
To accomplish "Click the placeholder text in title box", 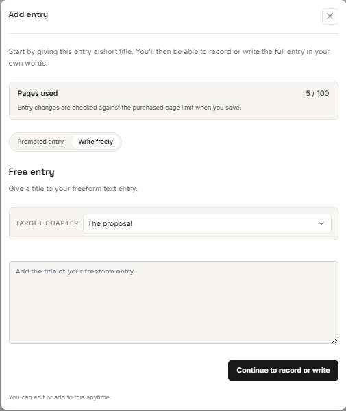I will (x=75, y=271).
